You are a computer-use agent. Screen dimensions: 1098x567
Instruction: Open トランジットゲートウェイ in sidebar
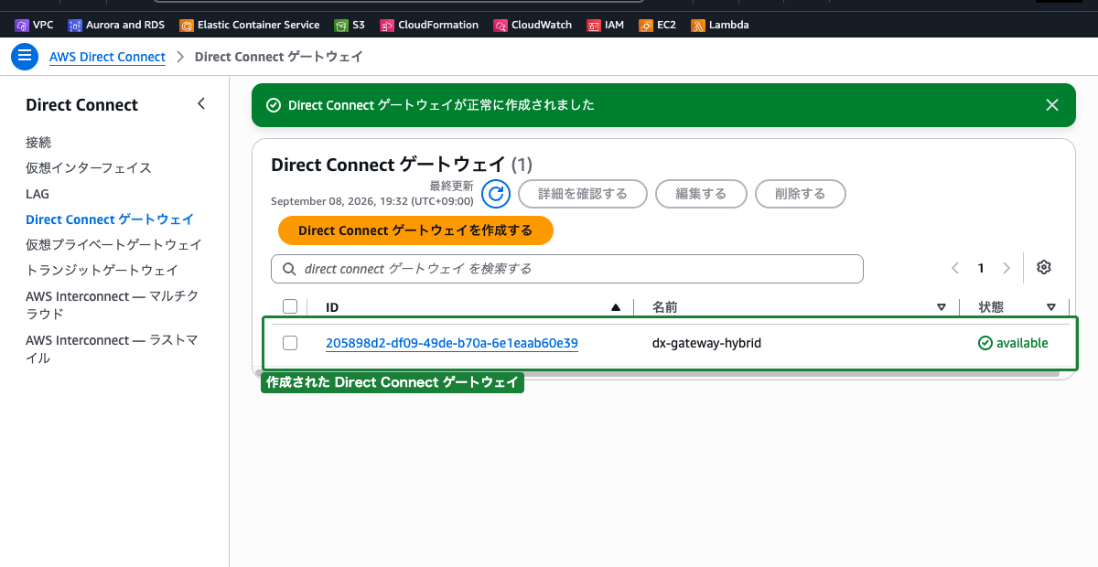point(102,271)
